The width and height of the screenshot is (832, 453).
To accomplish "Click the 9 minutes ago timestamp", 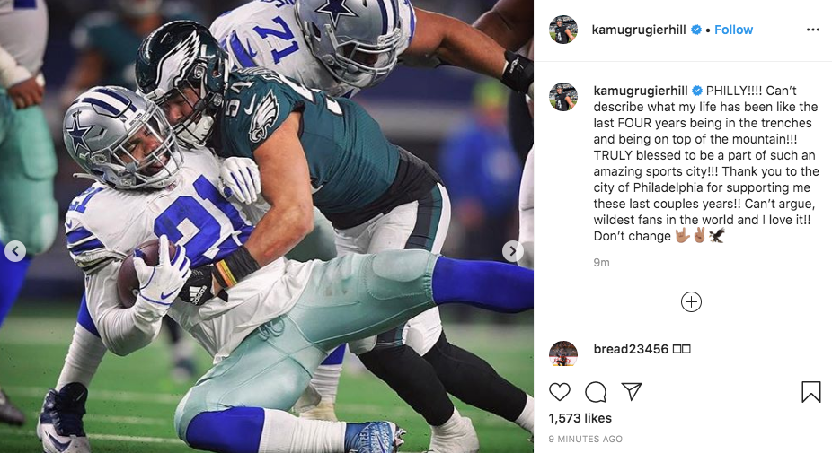I will [586, 439].
